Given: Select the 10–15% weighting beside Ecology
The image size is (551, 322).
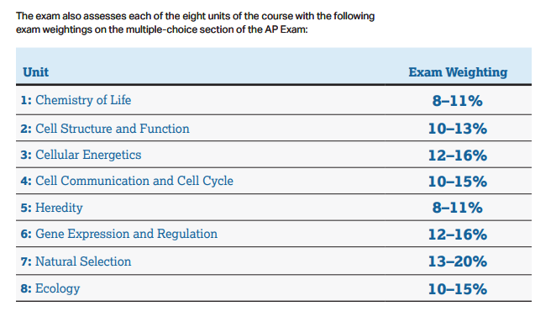Looking at the screenshot, I should coord(458,289).
